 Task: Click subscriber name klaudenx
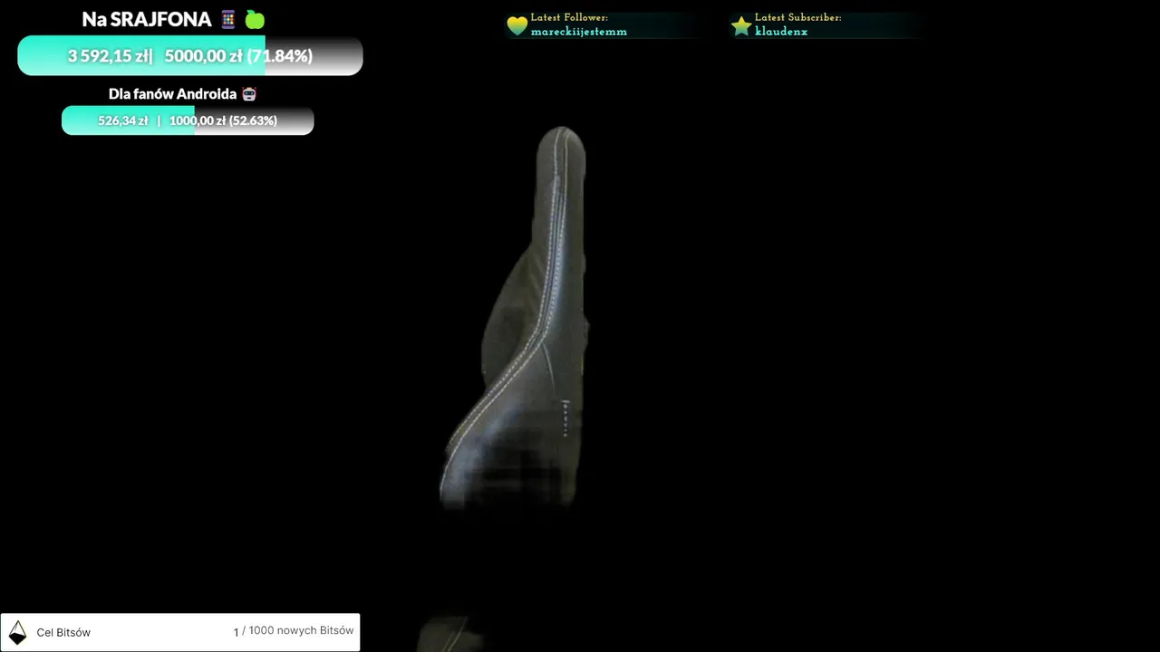coord(781,31)
